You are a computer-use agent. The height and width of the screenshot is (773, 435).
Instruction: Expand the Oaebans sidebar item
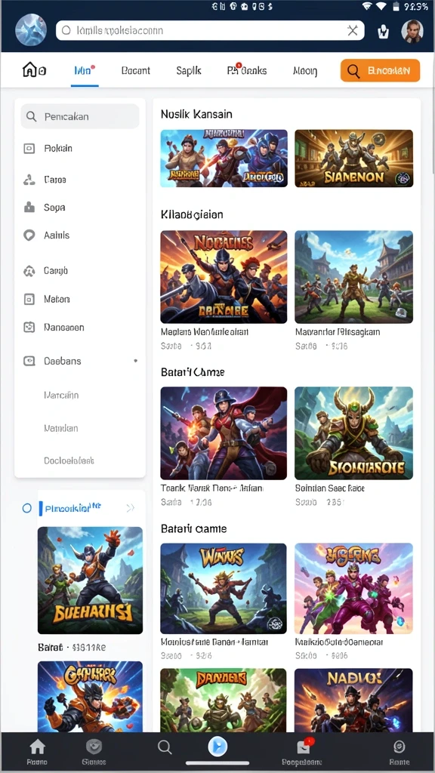pos(80,361)
